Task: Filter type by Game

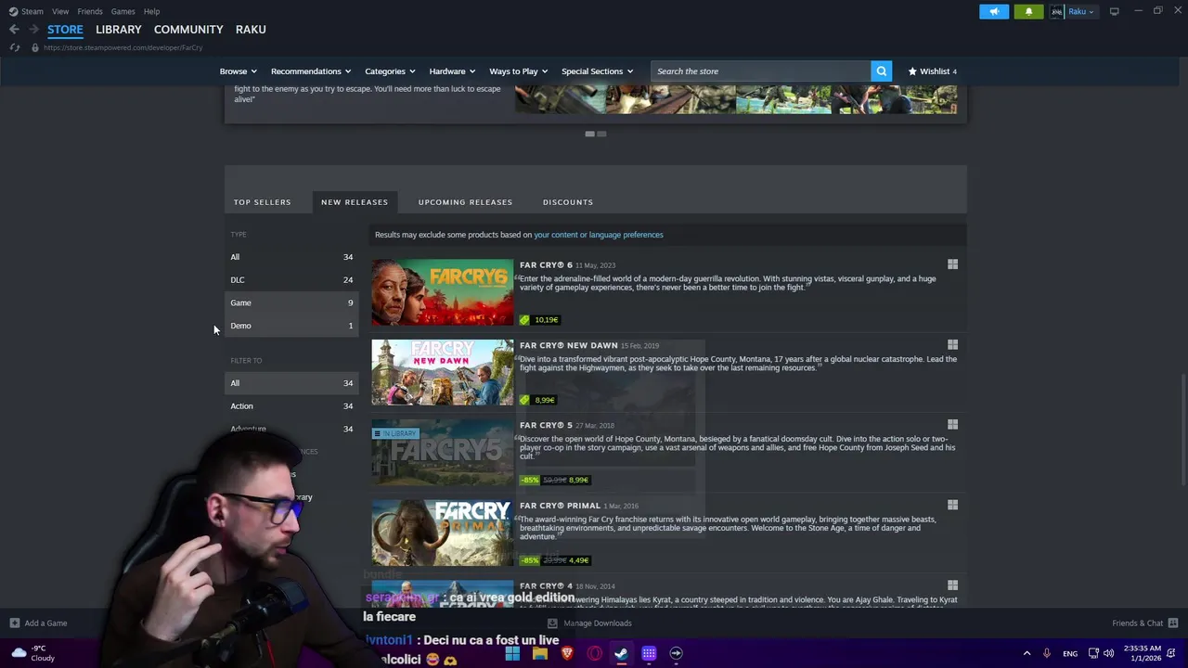Action: coord(291,302)
